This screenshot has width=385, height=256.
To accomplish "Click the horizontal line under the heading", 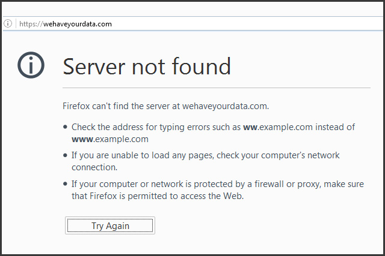I will pos(217,88).
